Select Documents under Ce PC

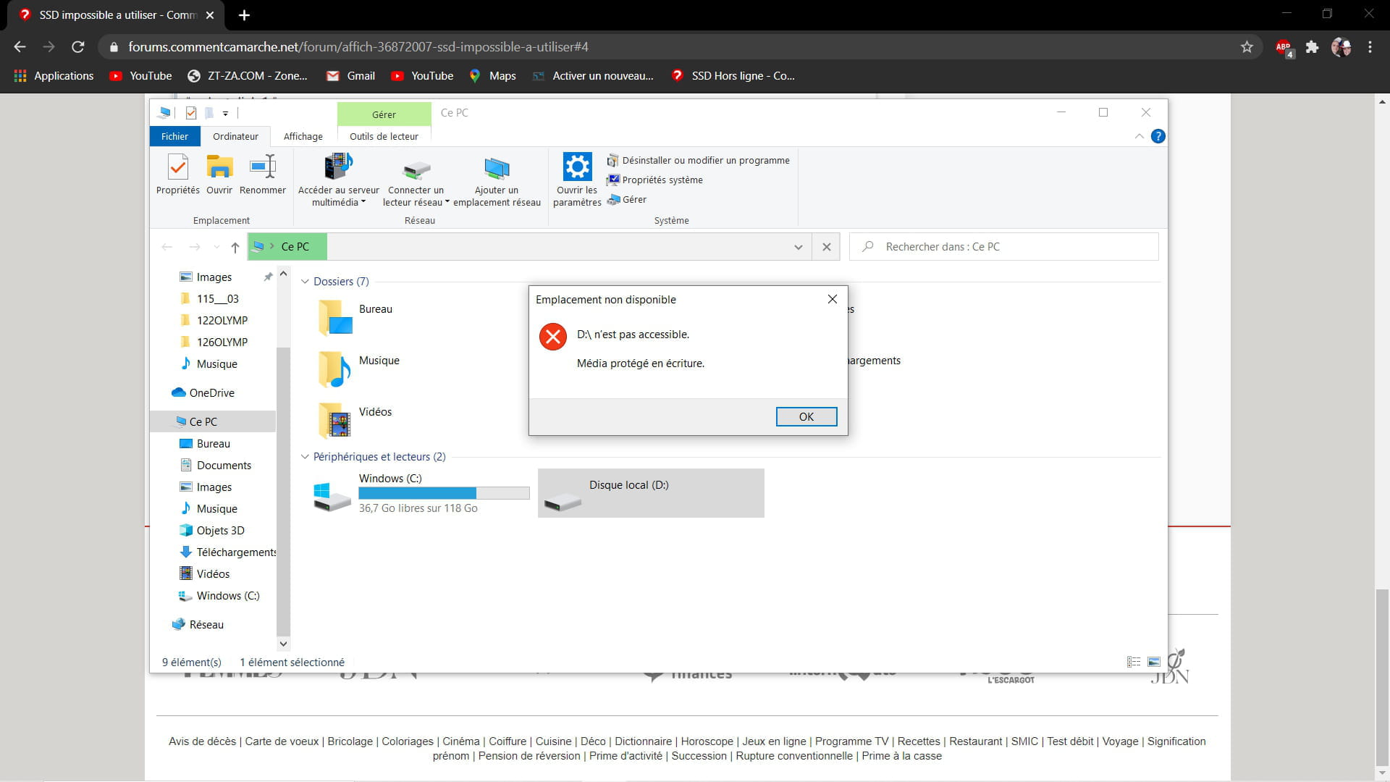[224, 466]
